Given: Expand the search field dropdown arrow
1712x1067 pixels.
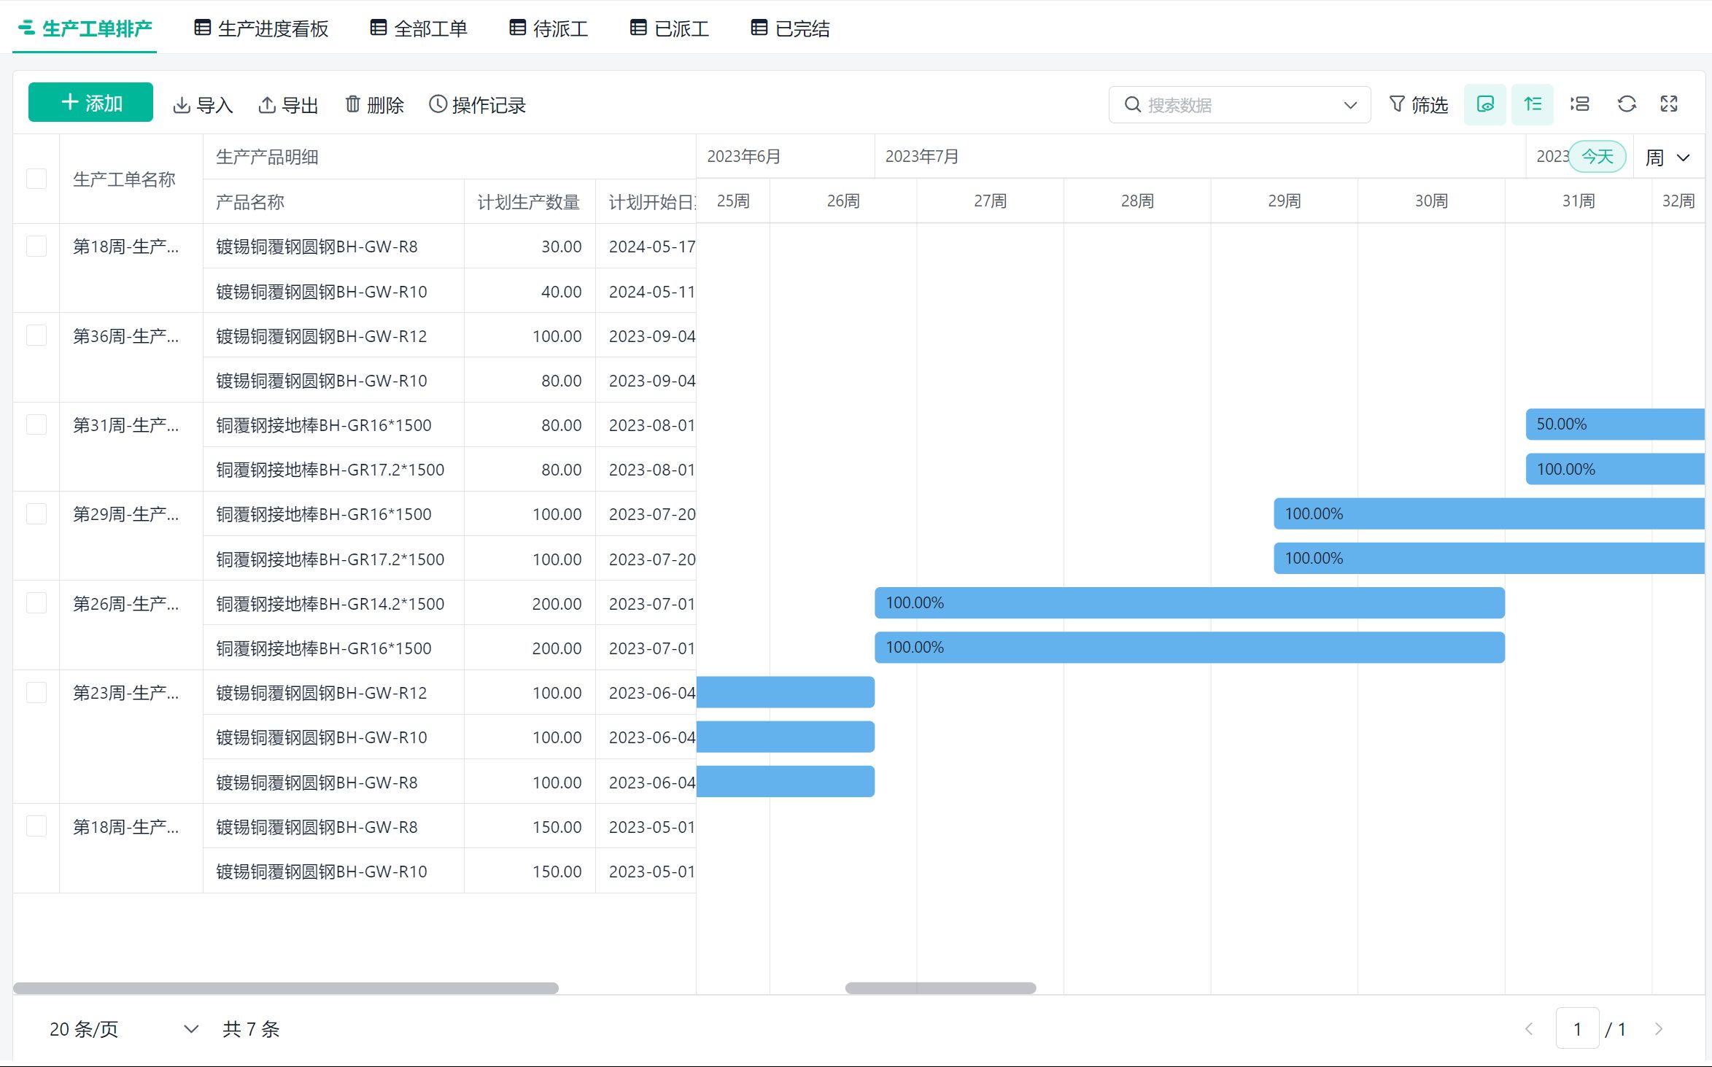Looking at the screenshot, I should point(1350,105).
